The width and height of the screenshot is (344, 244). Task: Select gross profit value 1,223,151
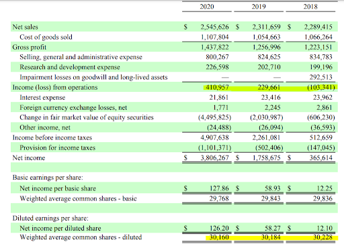click(318, 47)
